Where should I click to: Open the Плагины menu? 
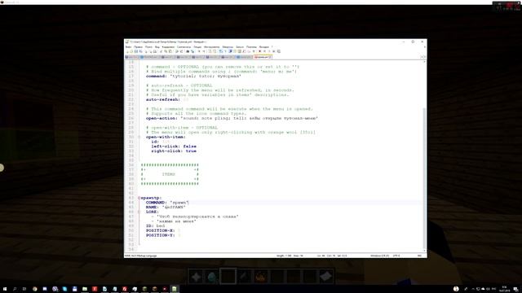point(251,47)
